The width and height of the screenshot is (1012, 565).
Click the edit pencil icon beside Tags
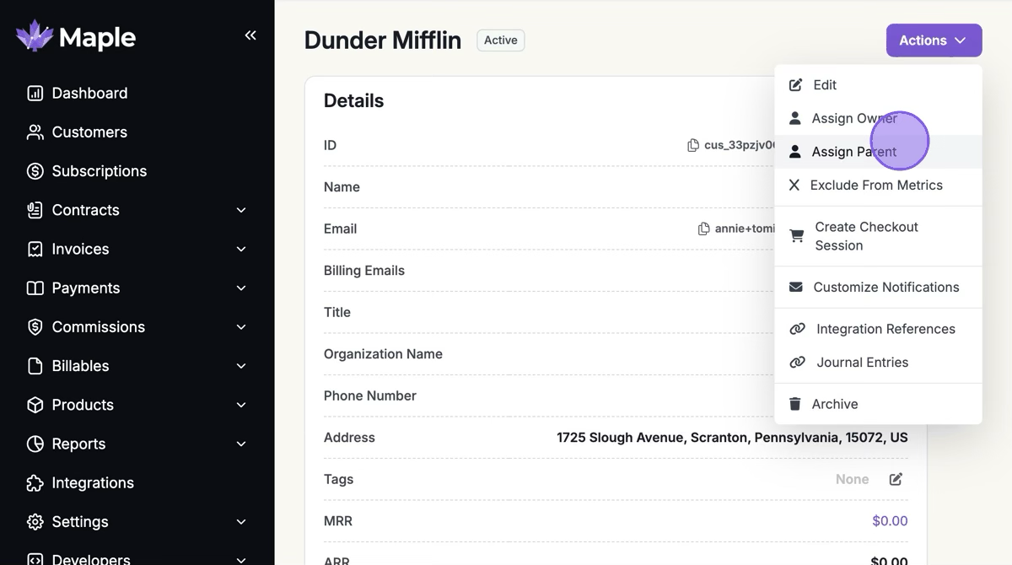[x=896, y=479]
